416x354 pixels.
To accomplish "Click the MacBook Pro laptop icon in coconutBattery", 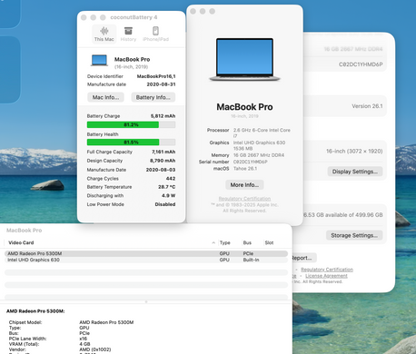I will pos(99,61).
